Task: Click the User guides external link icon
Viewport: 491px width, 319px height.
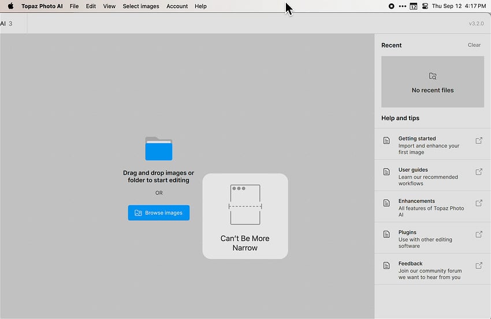Action: coord(479,172)
